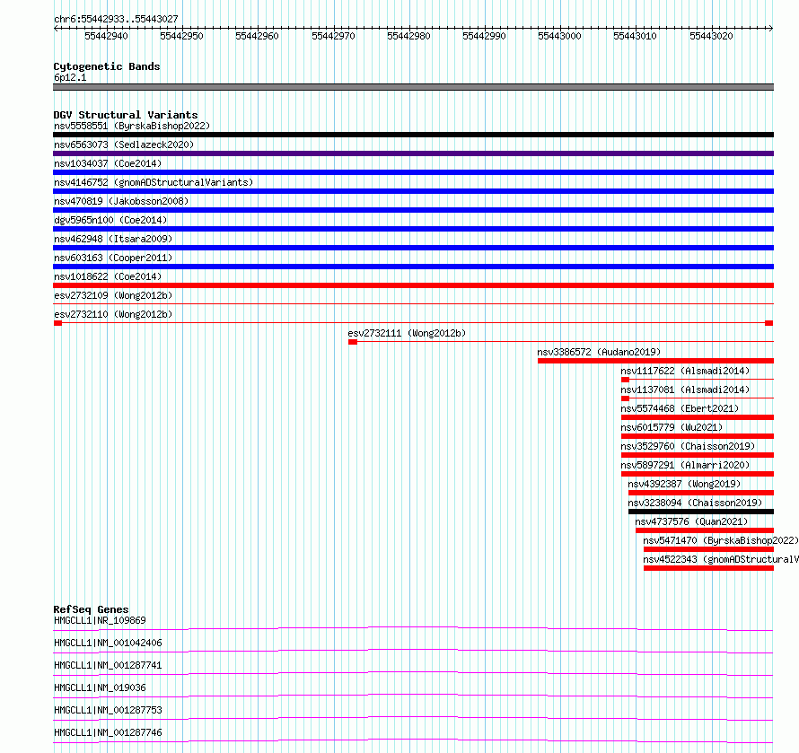Click nsv1117622 (Alsmadi2014) label

(x=685, y=371)
